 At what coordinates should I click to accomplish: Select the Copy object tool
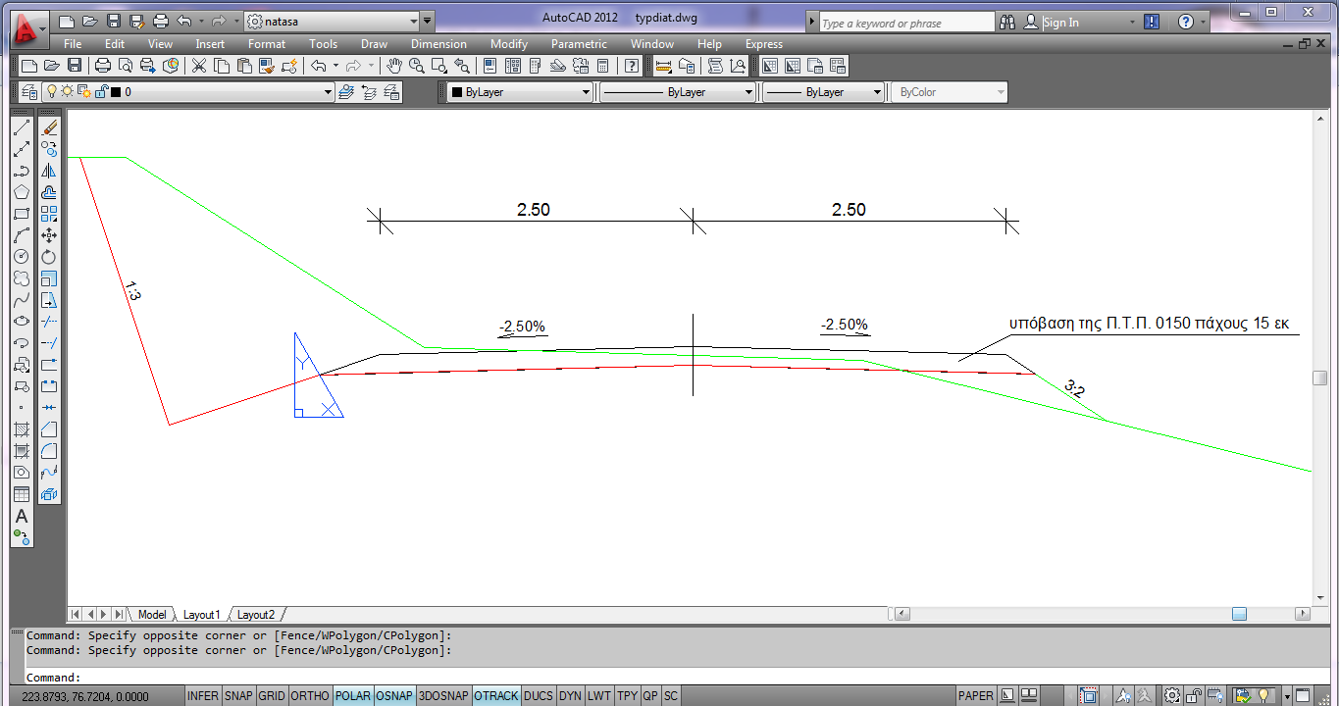(x=49, y=149)
